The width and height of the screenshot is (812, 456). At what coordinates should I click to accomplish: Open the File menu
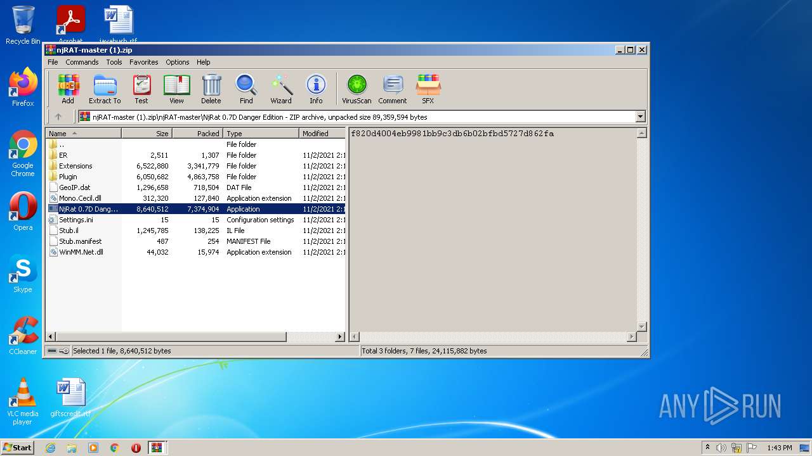pyautogui.click(x=53, y=62)
